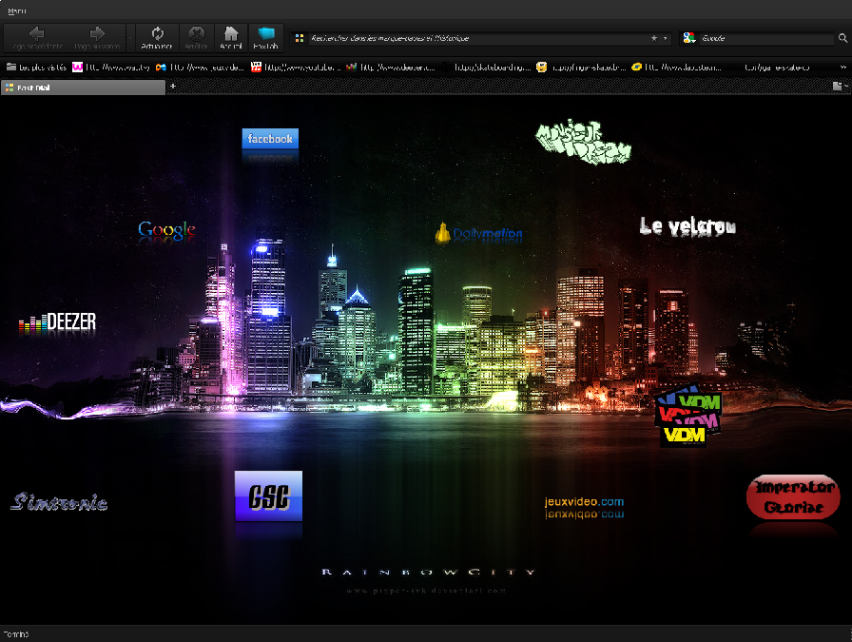852x642 pixels.
Task: Open the 'Le velcrou' speed dial entry
Action: click(687, 226)
